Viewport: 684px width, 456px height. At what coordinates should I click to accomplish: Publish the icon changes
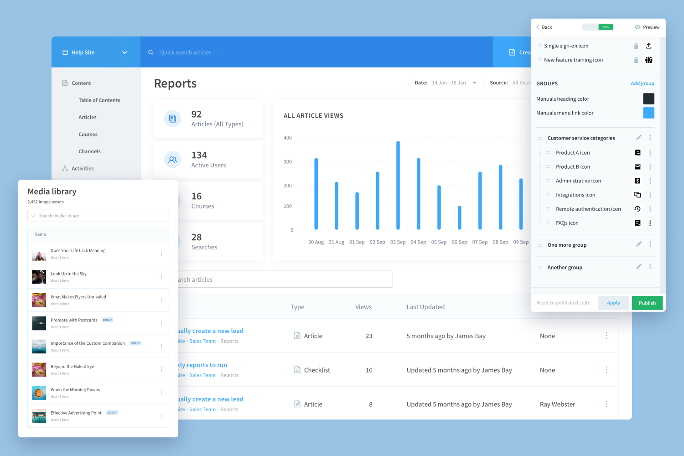(647, 302)
